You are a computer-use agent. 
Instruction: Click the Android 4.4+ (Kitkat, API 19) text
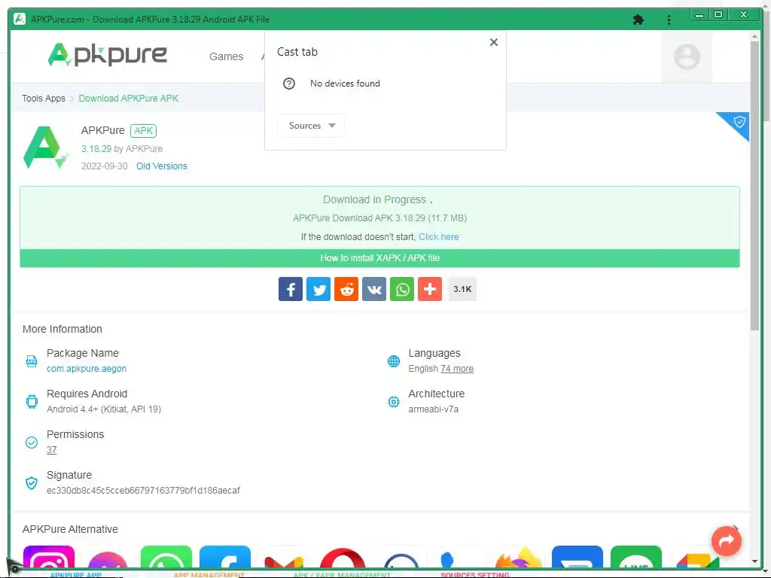coord(104,409)
